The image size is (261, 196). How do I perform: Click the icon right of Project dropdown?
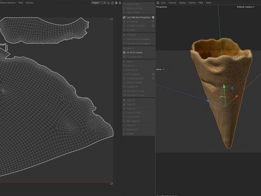pos(109,3)
